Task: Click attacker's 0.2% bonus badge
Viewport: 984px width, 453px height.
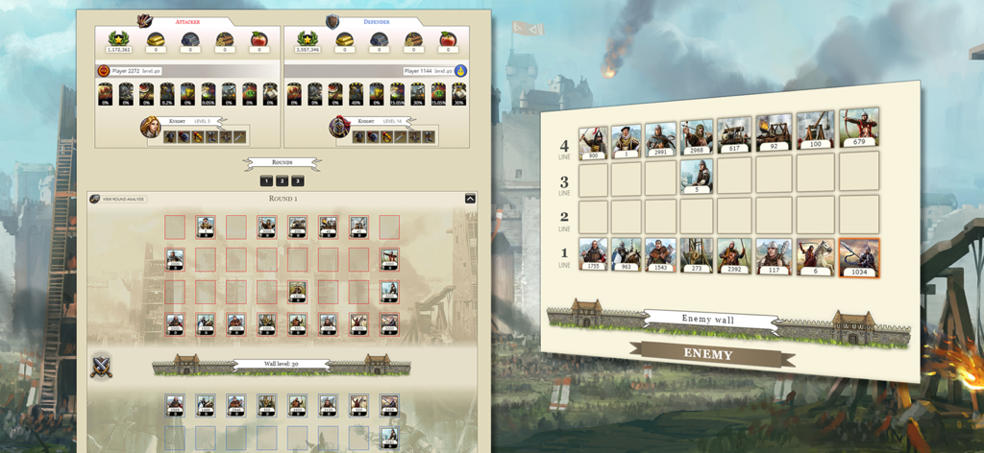Action: coord(167,94)
